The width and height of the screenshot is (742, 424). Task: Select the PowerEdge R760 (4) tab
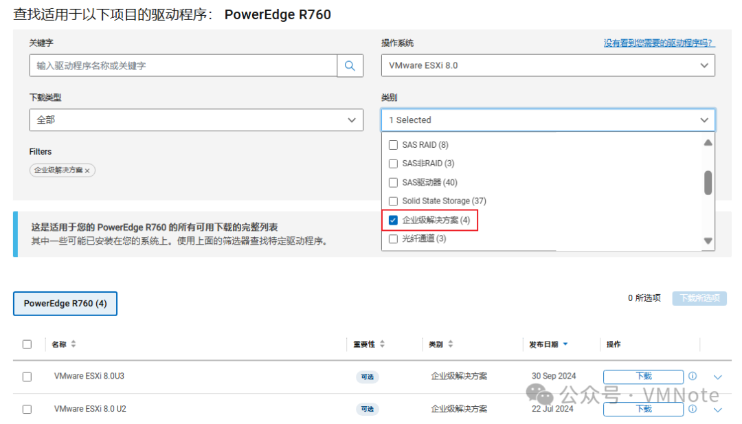tap(65, 304)
